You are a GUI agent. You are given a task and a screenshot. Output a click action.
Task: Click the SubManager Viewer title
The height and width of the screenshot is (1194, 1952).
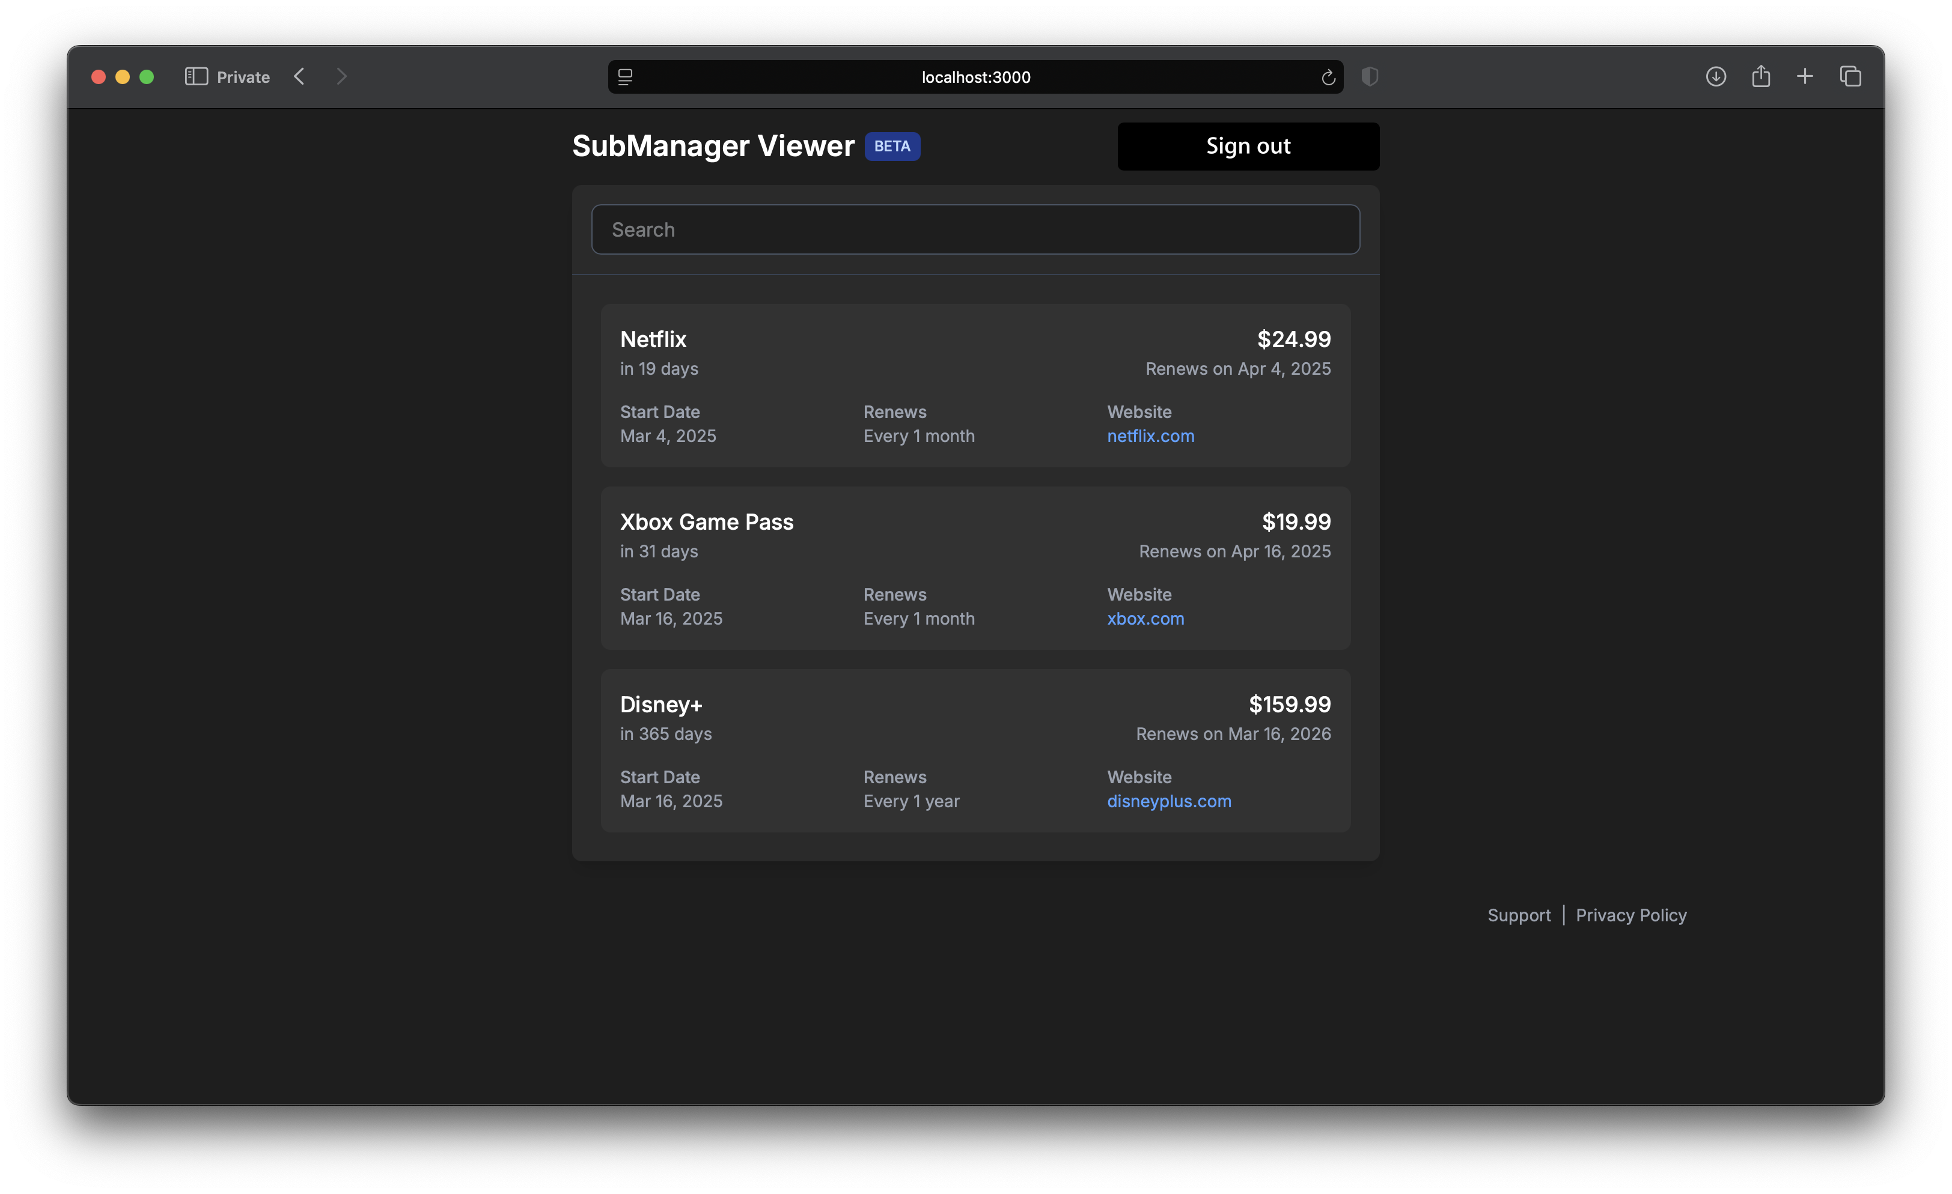pyautogui.click(x=713, y=146)
